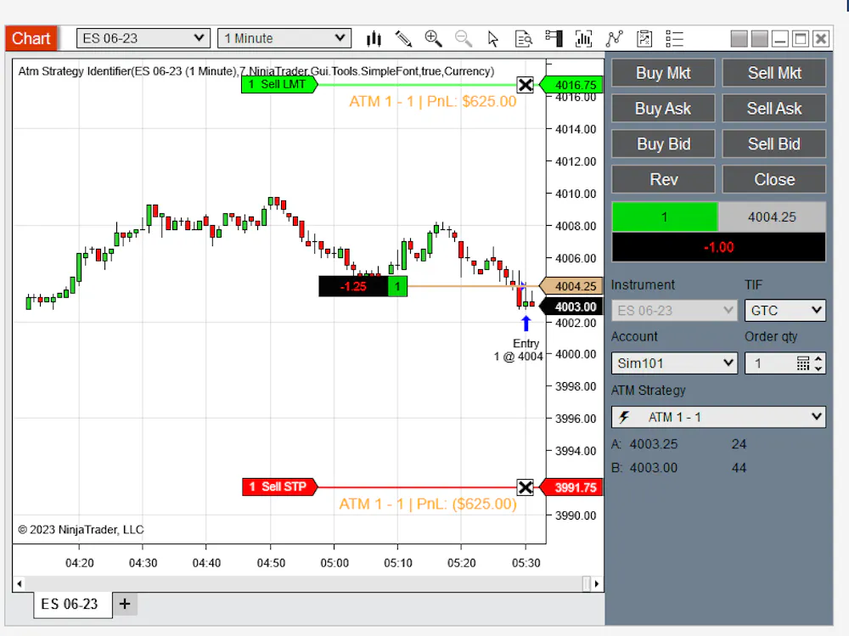This screenshot has height=636, width=849.
Task: Click bid price 4003.00 text in panel
Action: pyautogui.click(x=654, y=468)
